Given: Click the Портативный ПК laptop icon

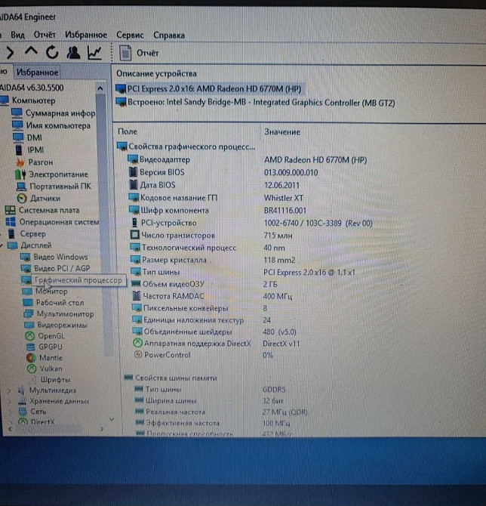Looking at the screenshot, I should coord(21,187).
